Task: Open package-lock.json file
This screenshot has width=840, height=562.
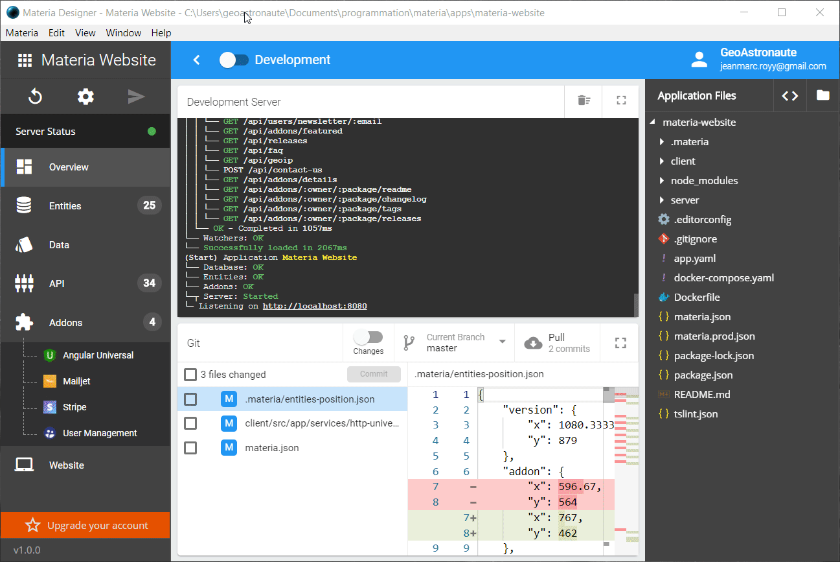Action: pos(714,356)
